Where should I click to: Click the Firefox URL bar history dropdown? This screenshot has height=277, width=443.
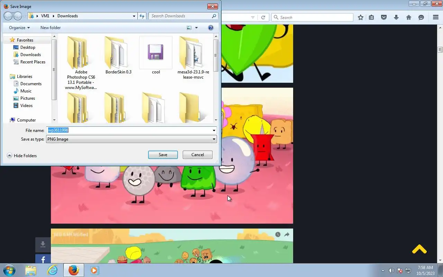[x=253, y=17]
